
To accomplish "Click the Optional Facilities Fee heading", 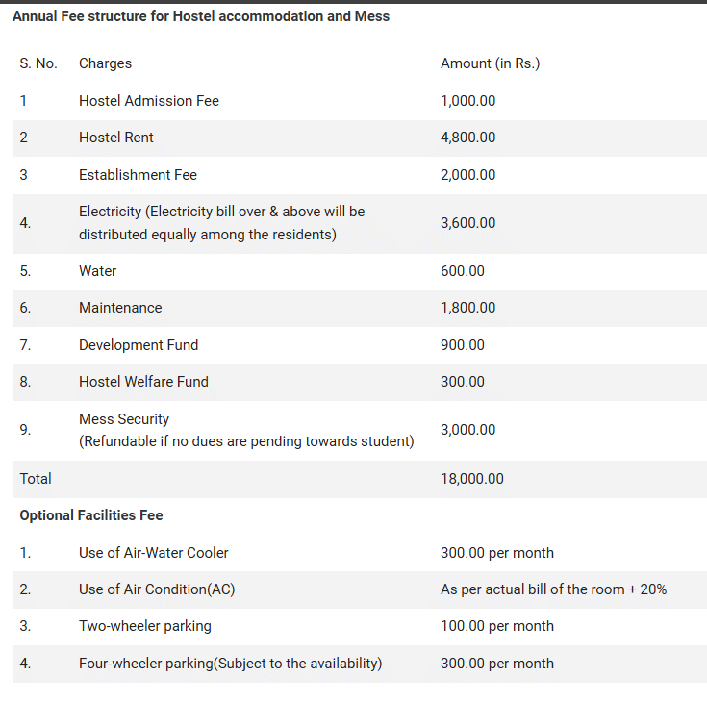I will pyautogui.click(x=91, y=515).
